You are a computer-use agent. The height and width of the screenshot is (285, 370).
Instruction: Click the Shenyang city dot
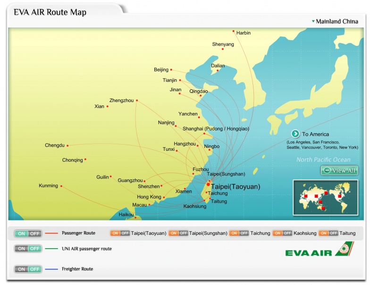[223, 49]
